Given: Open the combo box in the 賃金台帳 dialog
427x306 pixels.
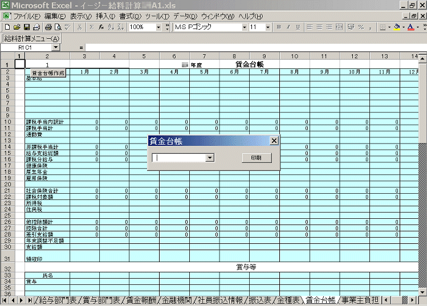Looking at the screenshot, I should [x=210, y=158].
